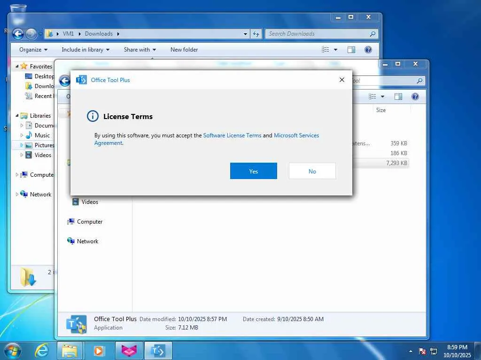Select Downloads in the address breadcrumb
The height and width of the screenshot is (360, 481).
[99, 34]
